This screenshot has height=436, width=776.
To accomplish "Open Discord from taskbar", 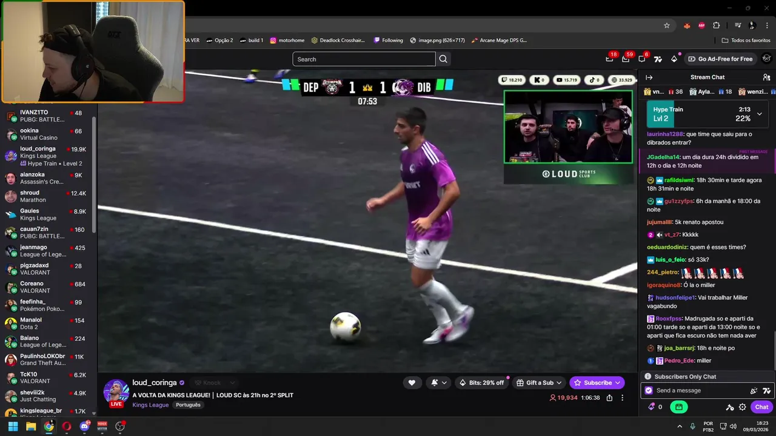I will click(x=84, y=426).
